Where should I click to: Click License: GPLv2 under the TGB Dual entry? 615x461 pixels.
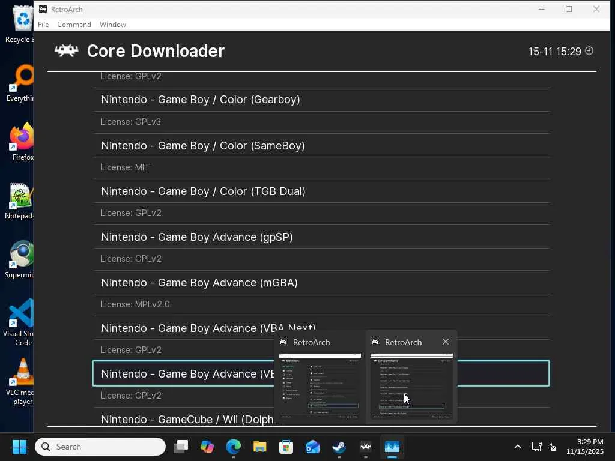coord(131,213)
